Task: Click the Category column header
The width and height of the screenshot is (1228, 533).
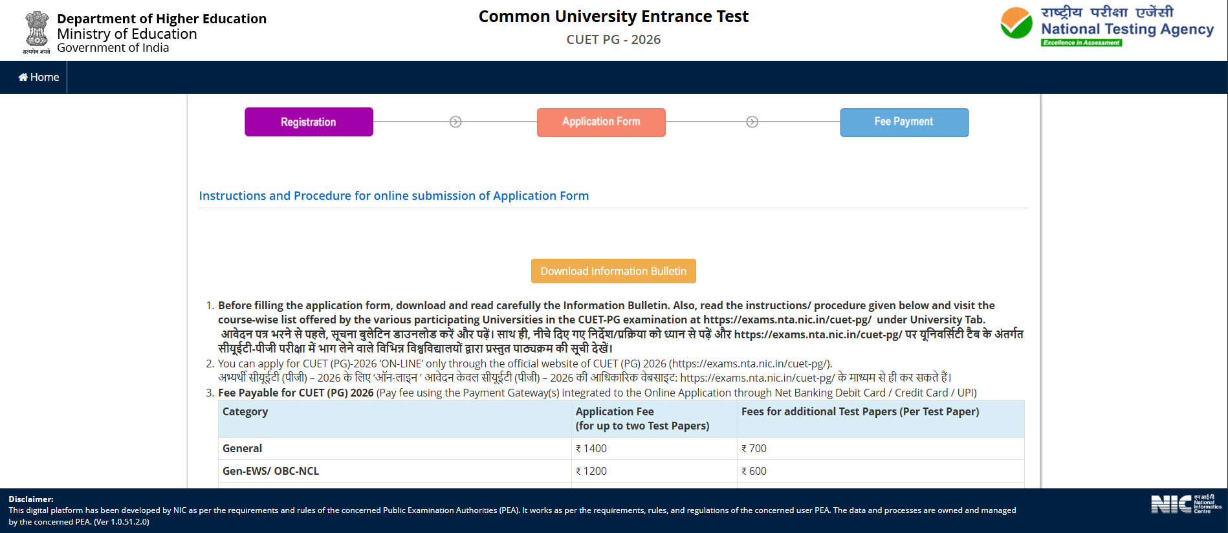Action: coord(245,411)
